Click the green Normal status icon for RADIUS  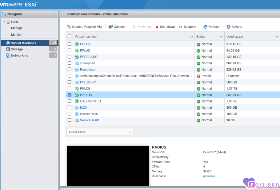point(198,95)
